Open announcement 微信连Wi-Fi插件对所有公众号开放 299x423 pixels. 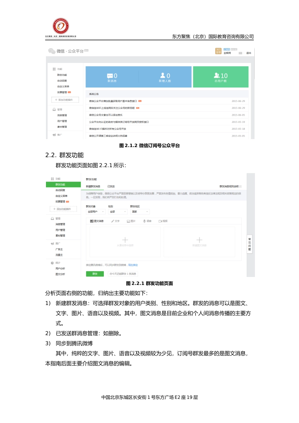pyautogui.click(x=108, y=129)
